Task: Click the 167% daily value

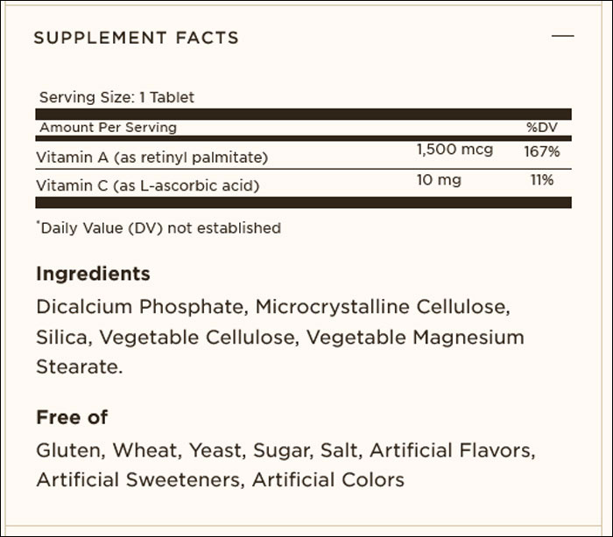Action: click(542, 151)
